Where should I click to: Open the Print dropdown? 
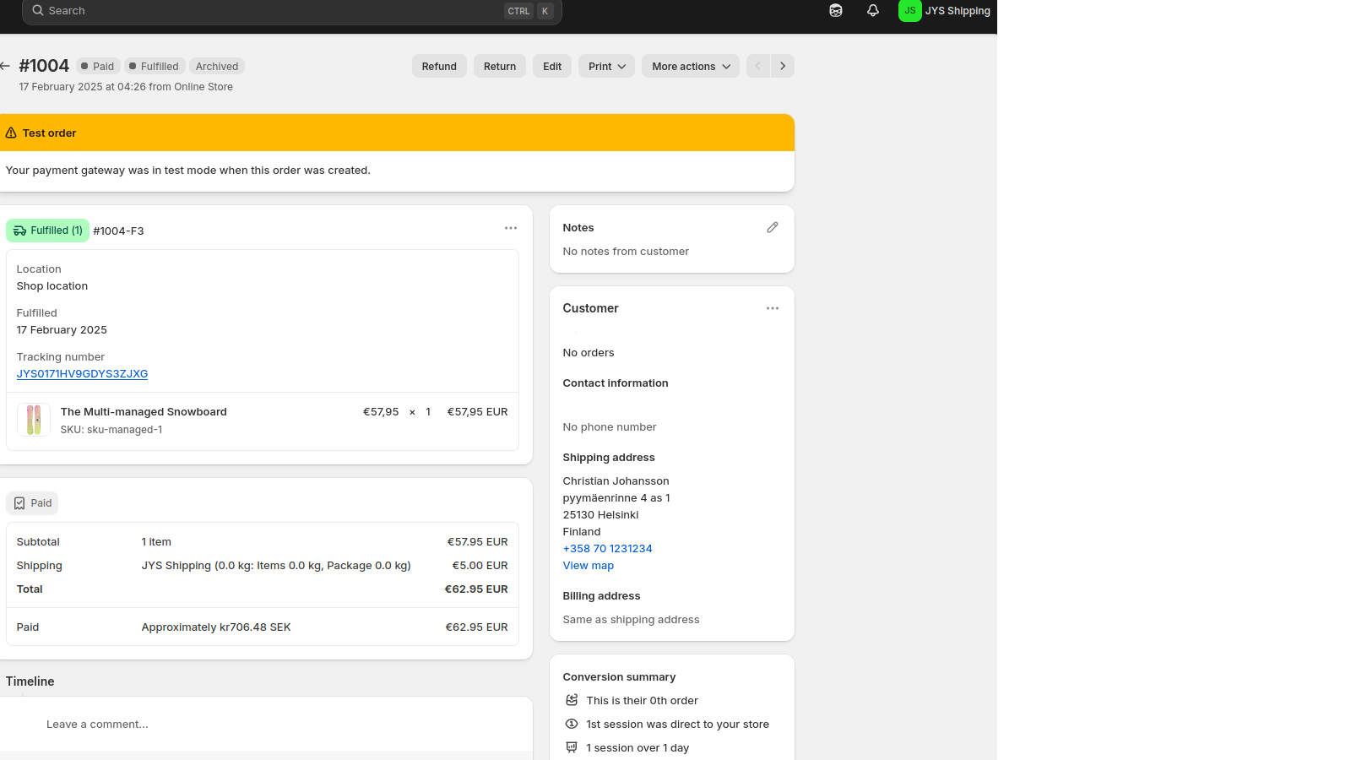[605, 66]
